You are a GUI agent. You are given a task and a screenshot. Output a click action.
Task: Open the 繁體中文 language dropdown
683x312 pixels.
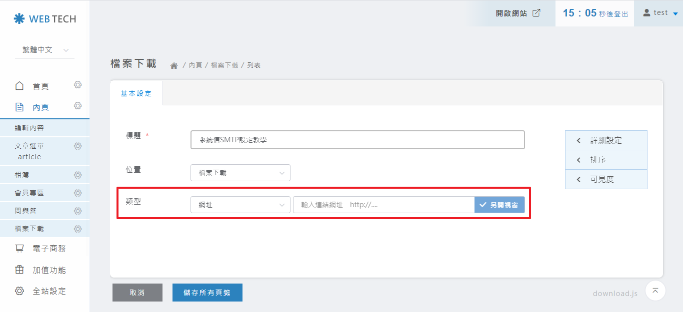(x=44, y=50)
